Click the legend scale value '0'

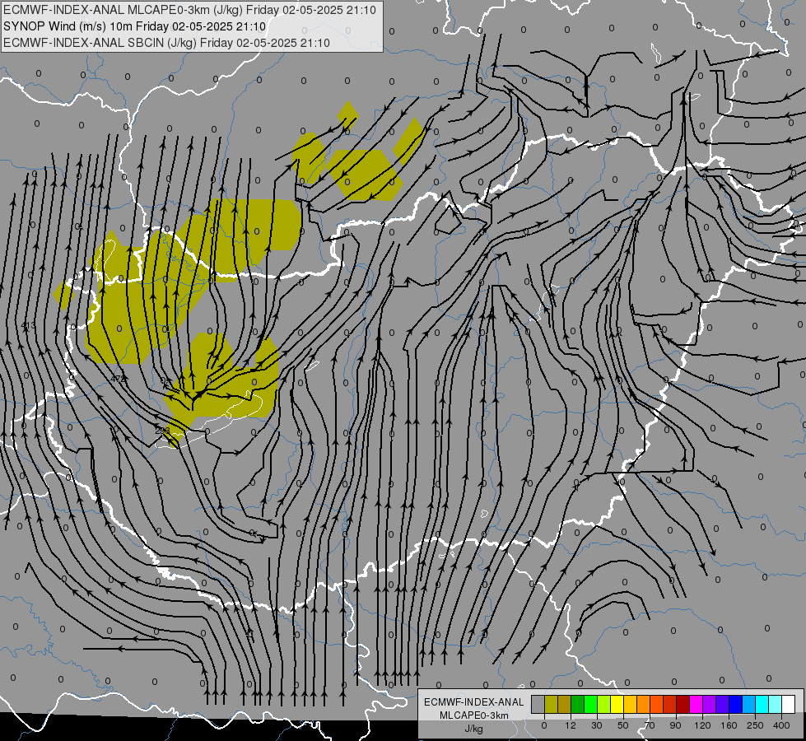pyautogui.click(x=544, y=725)
